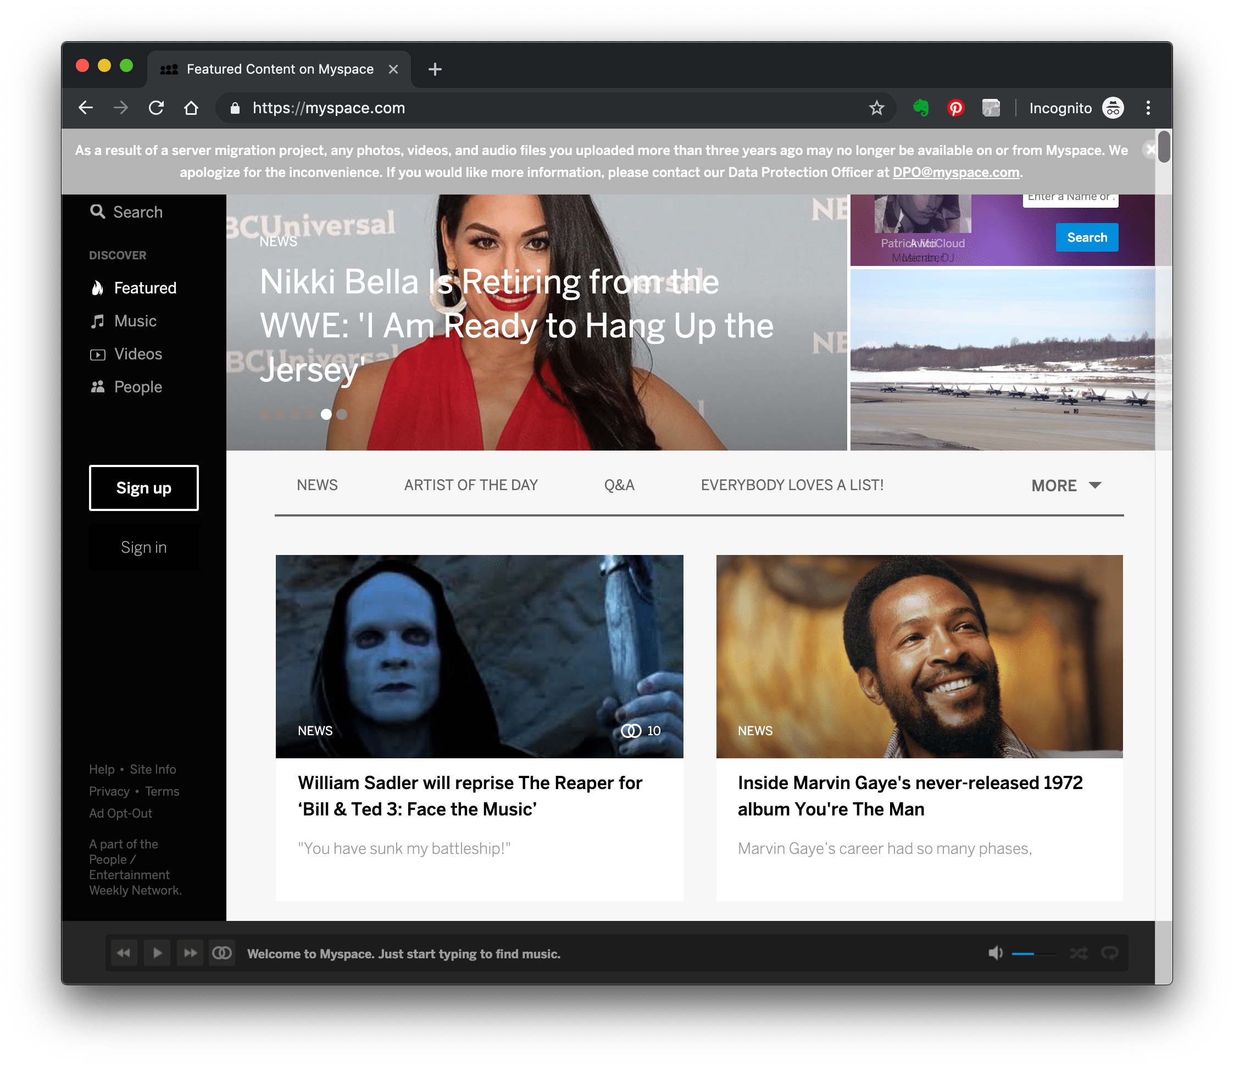Open the Marvin Gaye article image

click(x=919, y=656)
